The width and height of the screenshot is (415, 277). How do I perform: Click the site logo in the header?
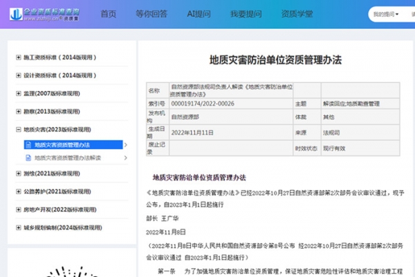click(41, 13)
